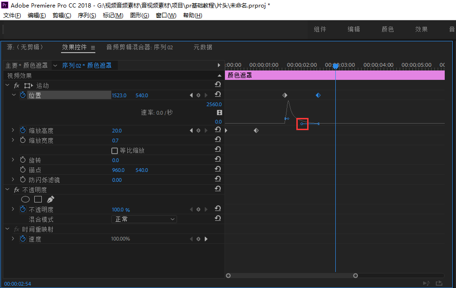
Task: Reset the 等比缩放 parameter
Action: click(218, 149)
